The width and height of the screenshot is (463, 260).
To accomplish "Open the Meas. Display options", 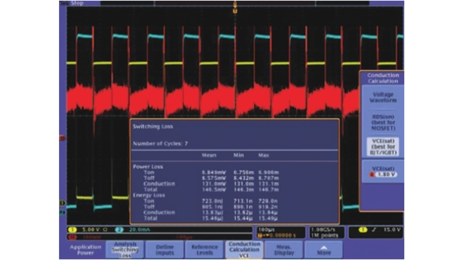I will [284, 249].
